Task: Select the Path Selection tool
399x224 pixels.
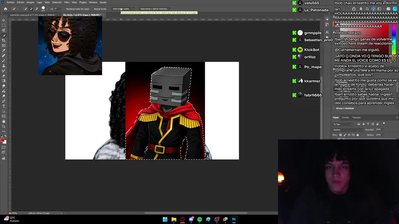Action: 4,111
